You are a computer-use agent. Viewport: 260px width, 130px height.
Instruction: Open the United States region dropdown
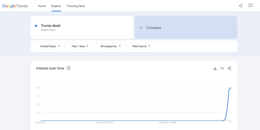[x=50, y=46]
